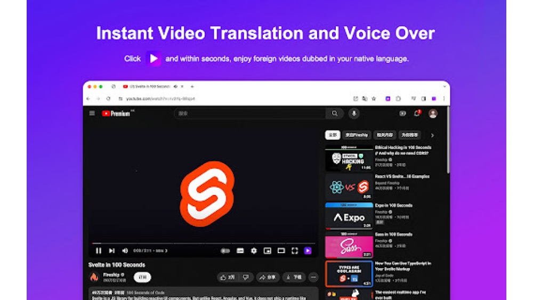Open the YouTube hamburger guide menu
Screen dimensions: 533x300
pos(92,113)
